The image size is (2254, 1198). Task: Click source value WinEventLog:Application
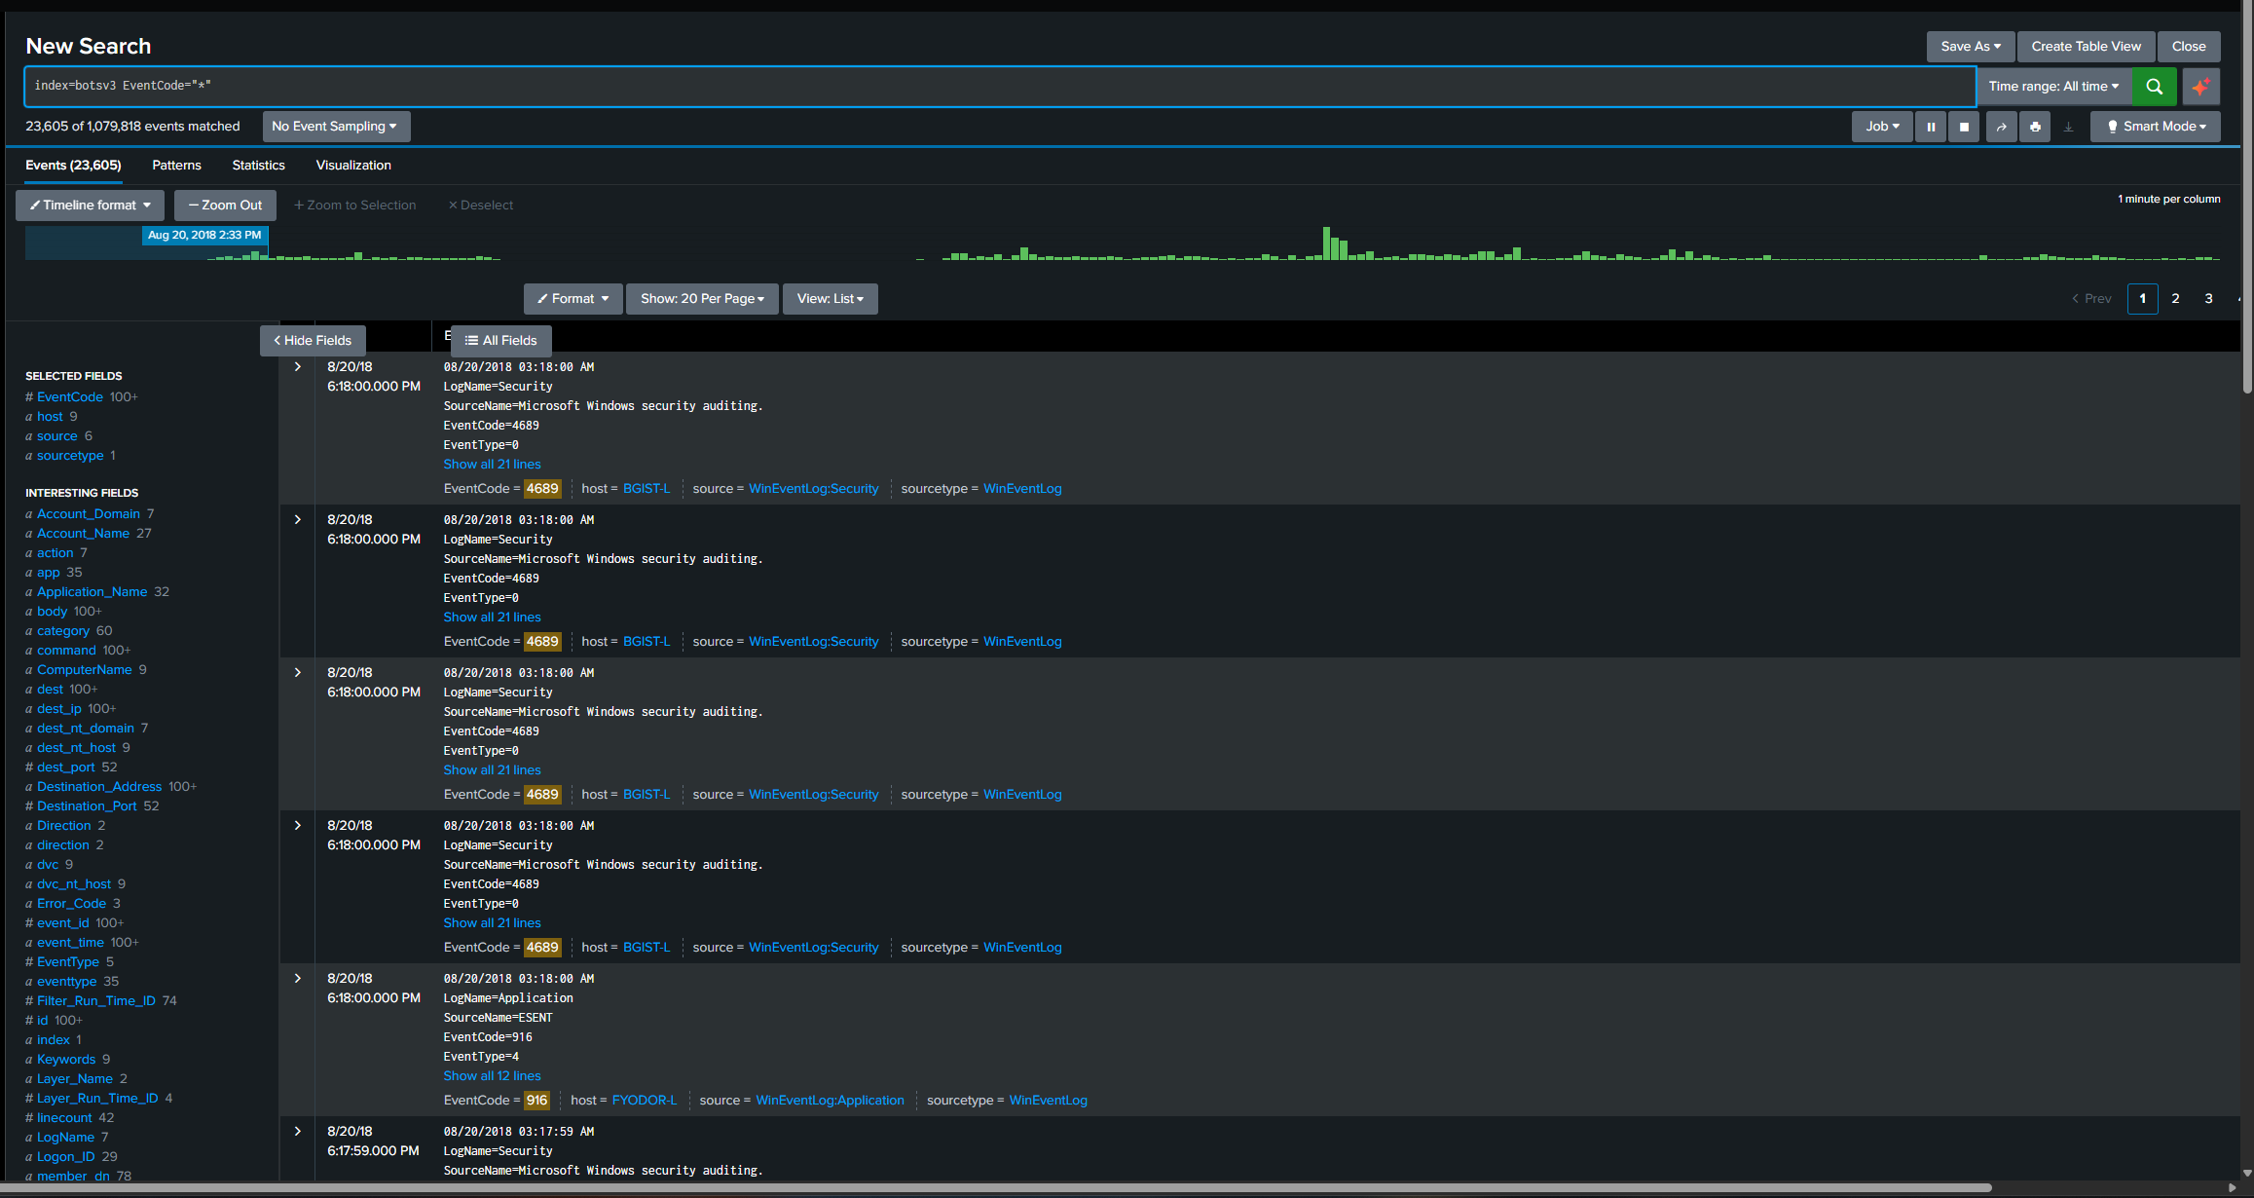830,1101
